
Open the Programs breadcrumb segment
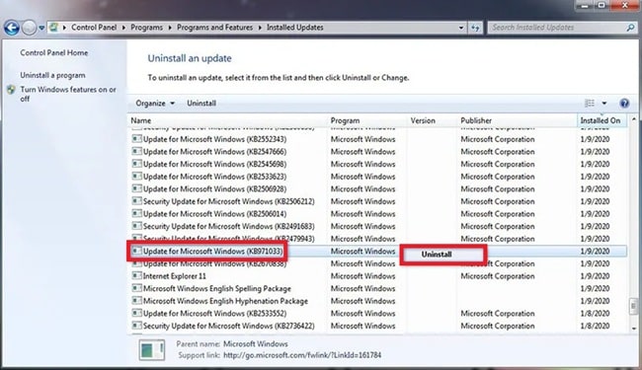coord(146,28)
